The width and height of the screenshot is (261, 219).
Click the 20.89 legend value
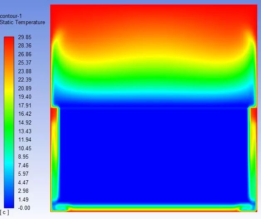coord(25,88)
